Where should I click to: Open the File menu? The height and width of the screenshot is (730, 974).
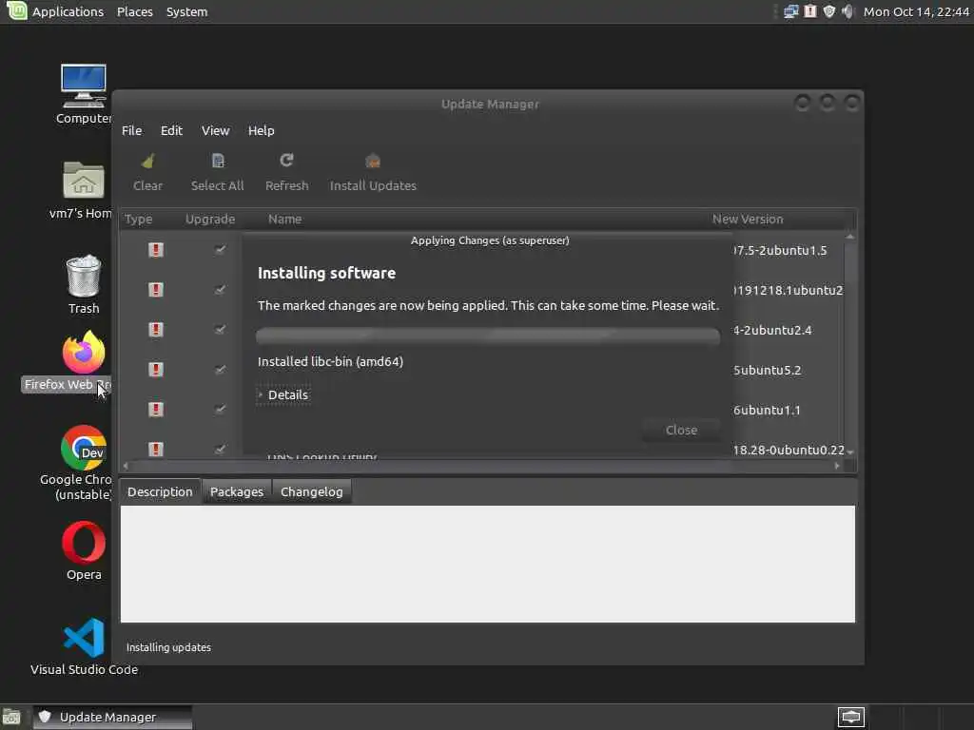(131, 130)
